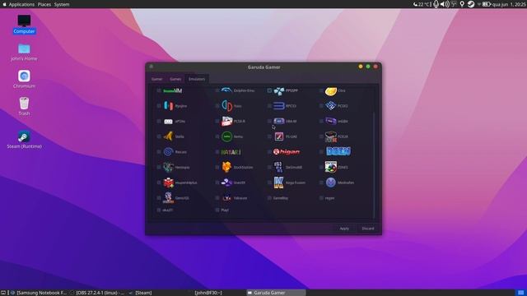
Task: Select the Emulators tab
Action: coord(197,79)
